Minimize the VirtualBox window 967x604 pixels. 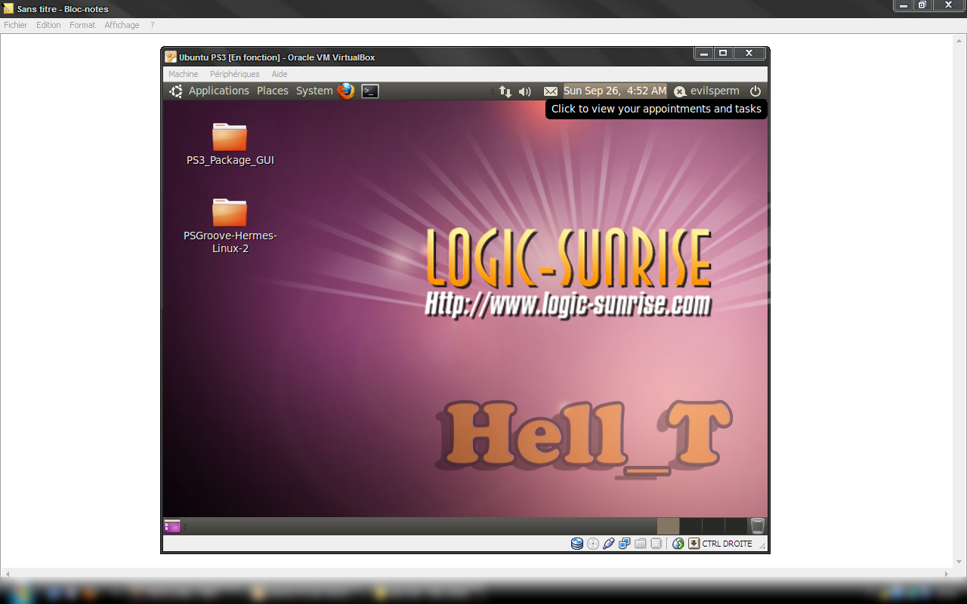[x=704, y=54]
